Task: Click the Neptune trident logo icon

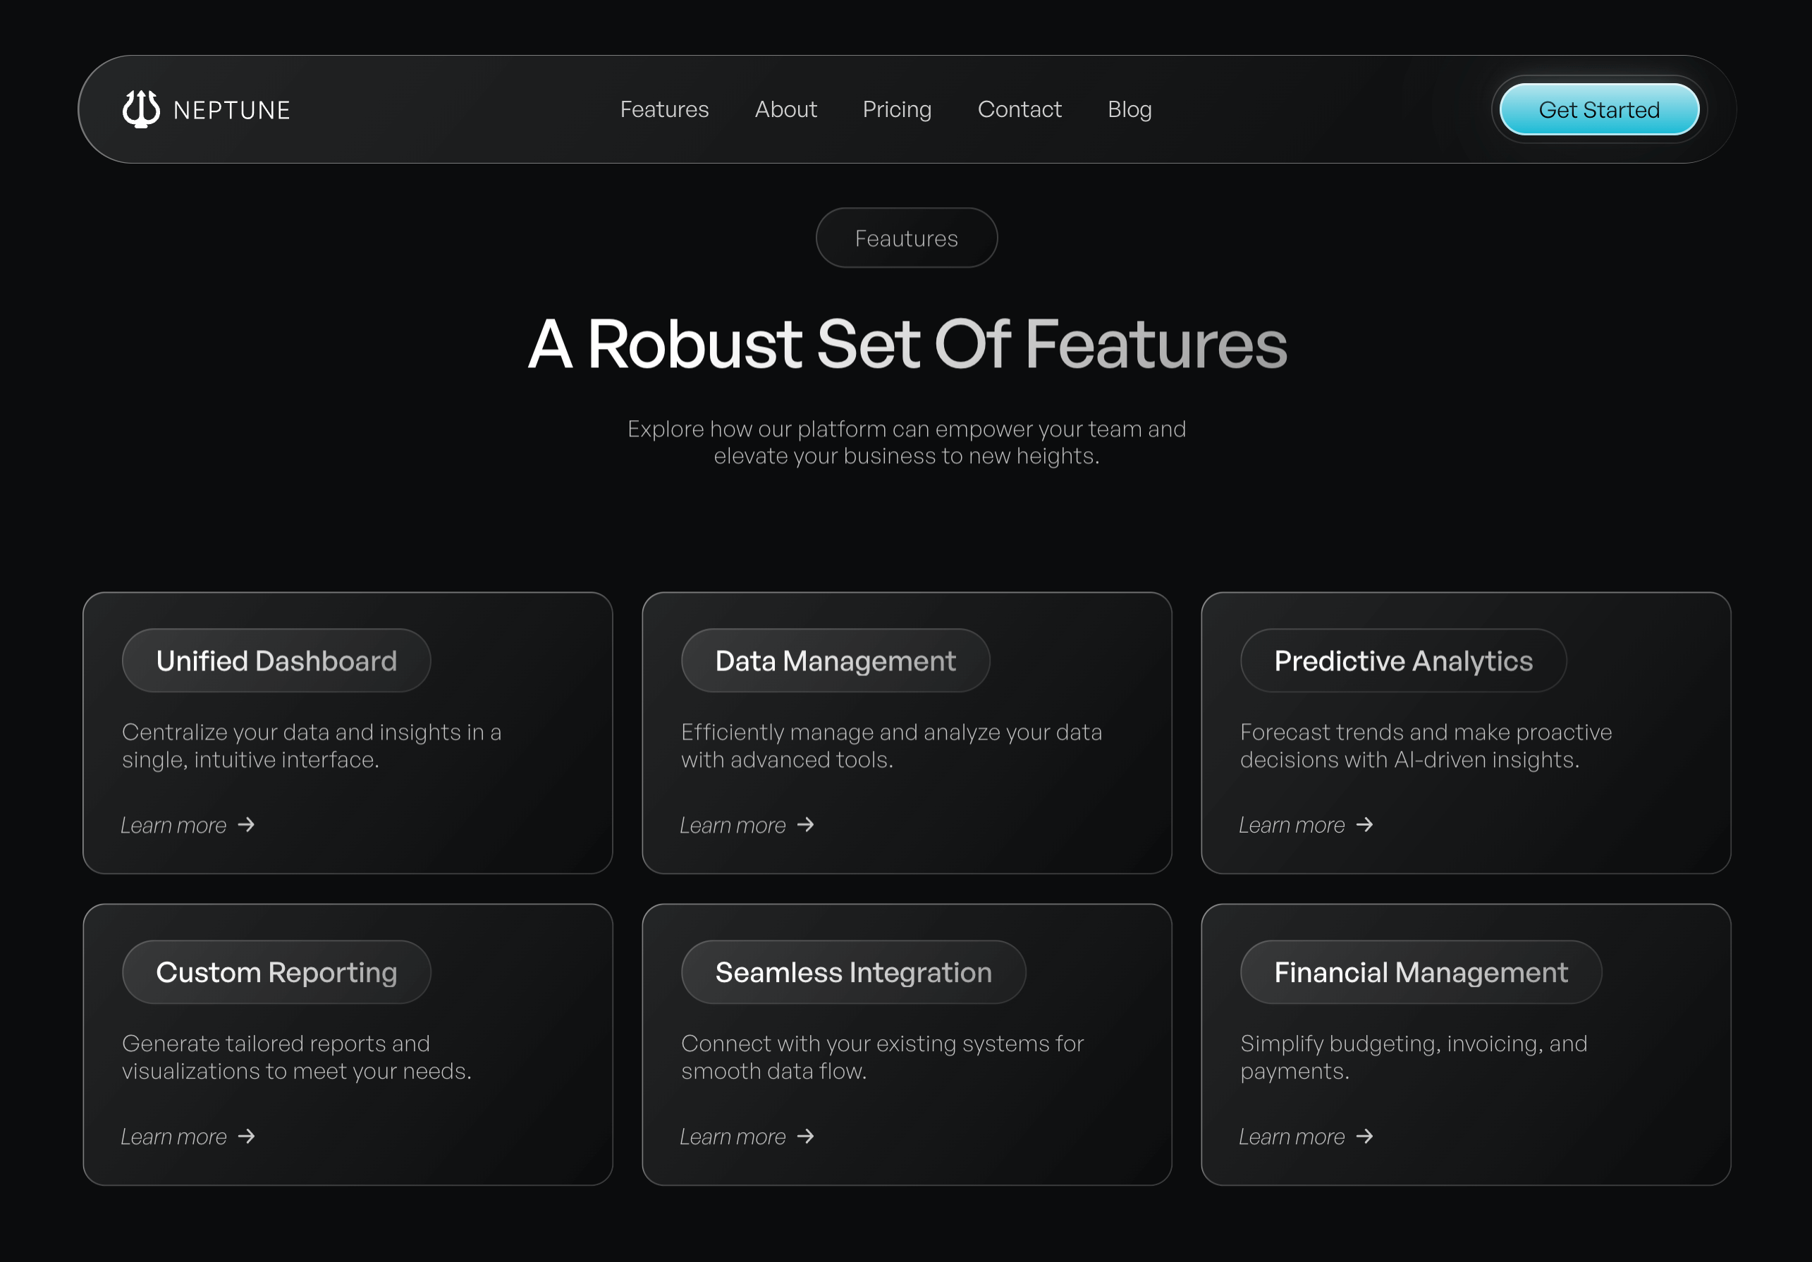Action: 140,109
